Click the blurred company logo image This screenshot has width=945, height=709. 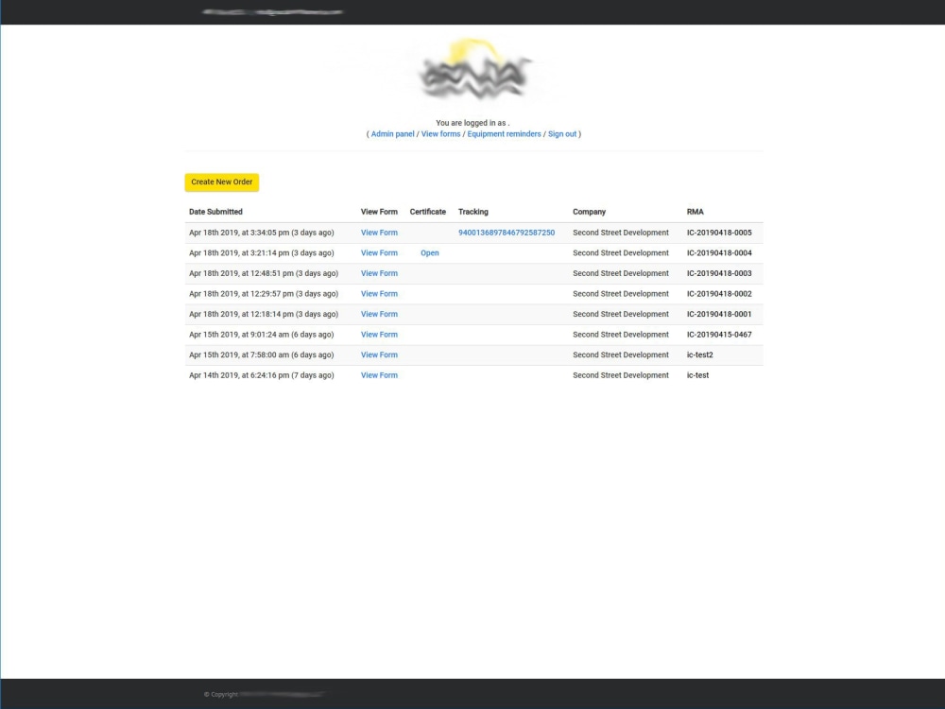pos(475,70)
